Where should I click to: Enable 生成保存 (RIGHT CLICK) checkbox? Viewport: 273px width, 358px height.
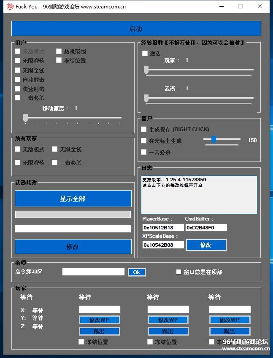coord(144,129)
